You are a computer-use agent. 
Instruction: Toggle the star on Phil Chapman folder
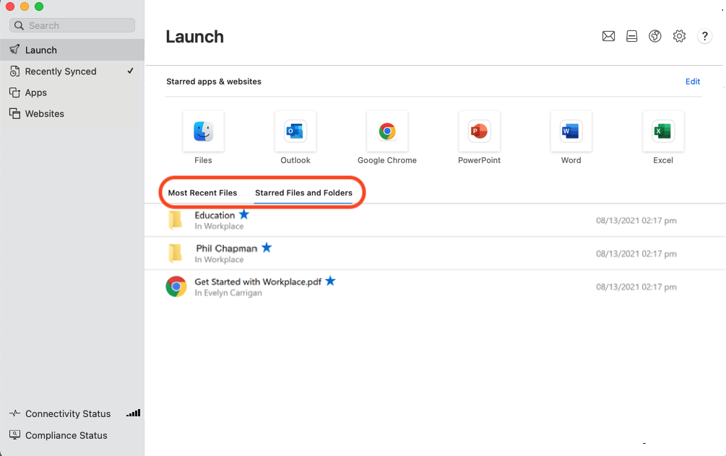pyautogui.click(x=267, y=247)
